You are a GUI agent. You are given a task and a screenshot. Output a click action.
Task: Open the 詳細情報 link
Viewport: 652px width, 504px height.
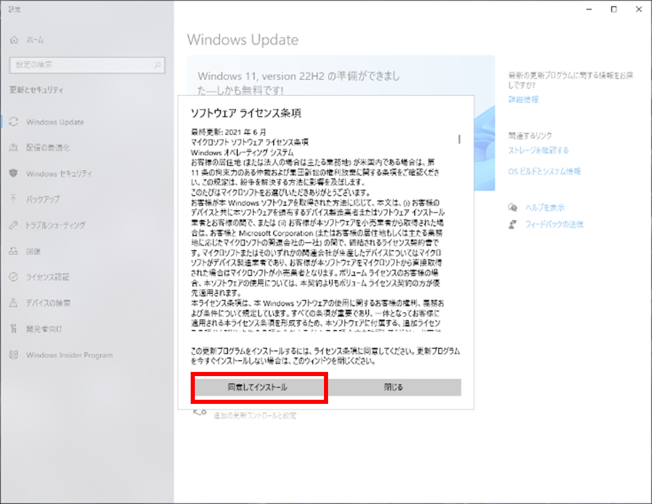(x=523, y=99)
